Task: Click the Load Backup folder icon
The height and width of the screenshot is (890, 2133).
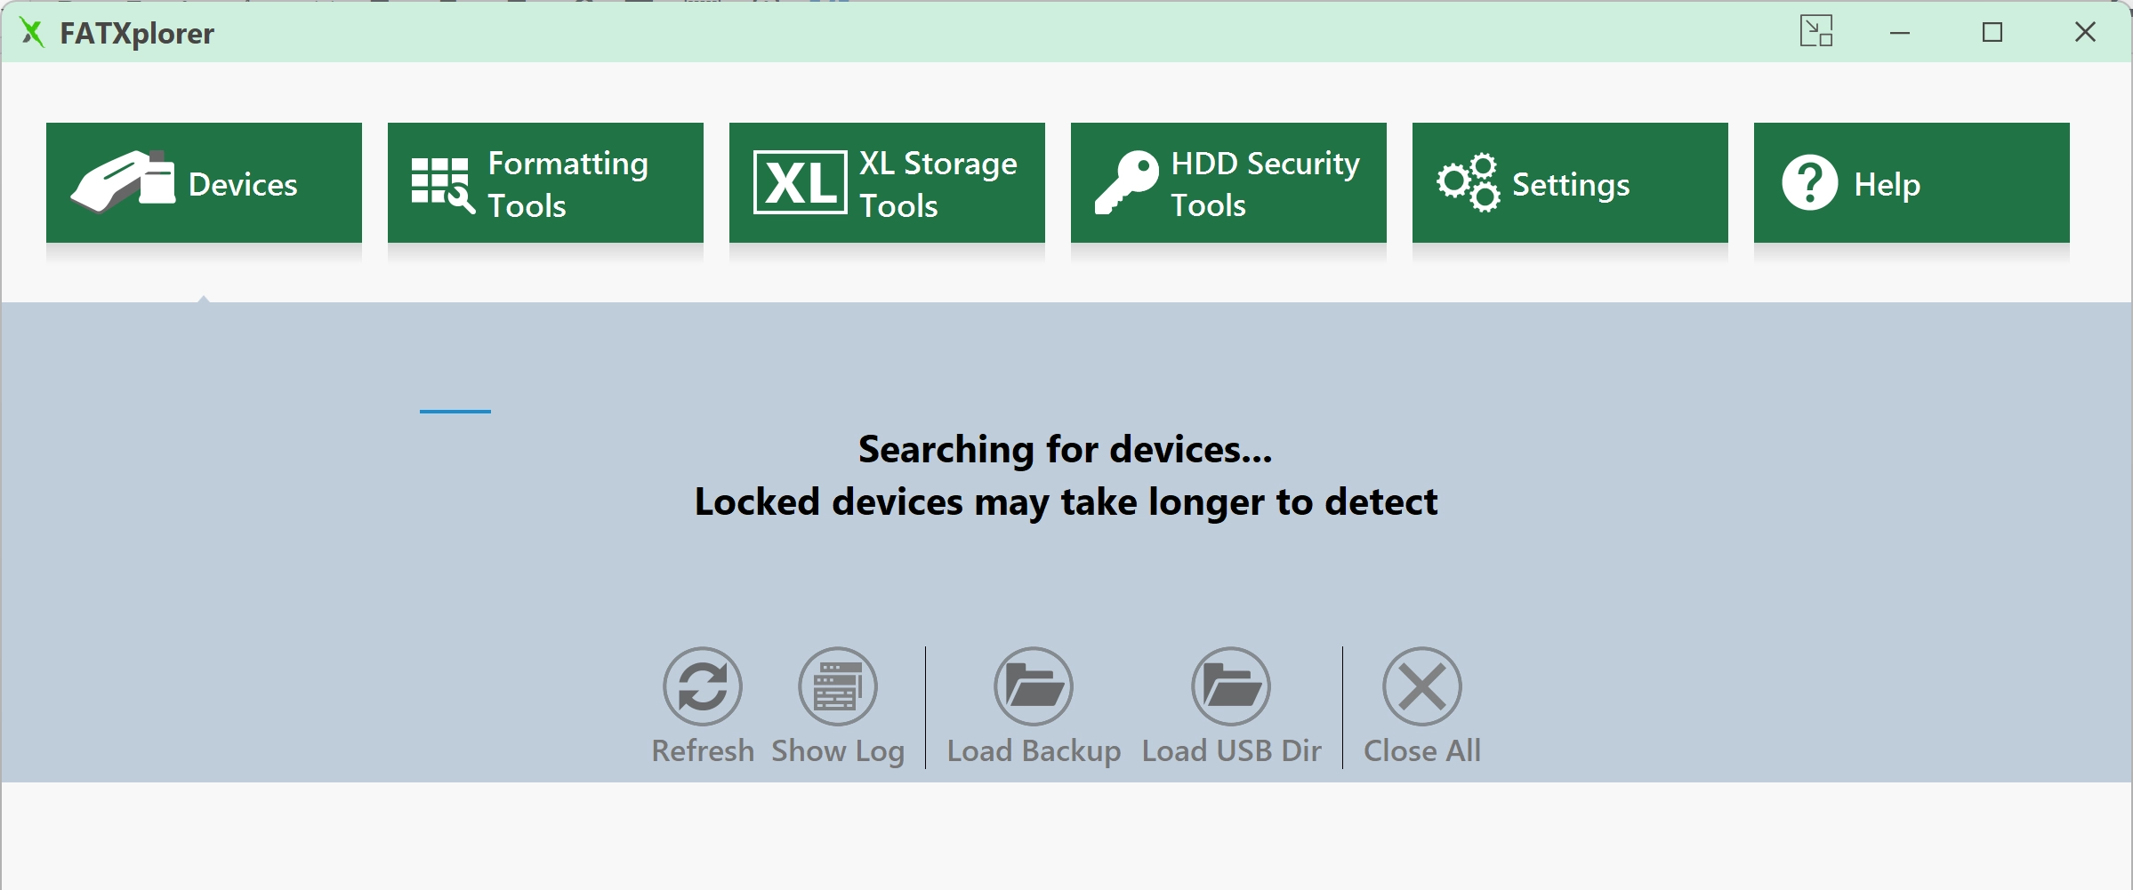Action: pos(1034,686)
